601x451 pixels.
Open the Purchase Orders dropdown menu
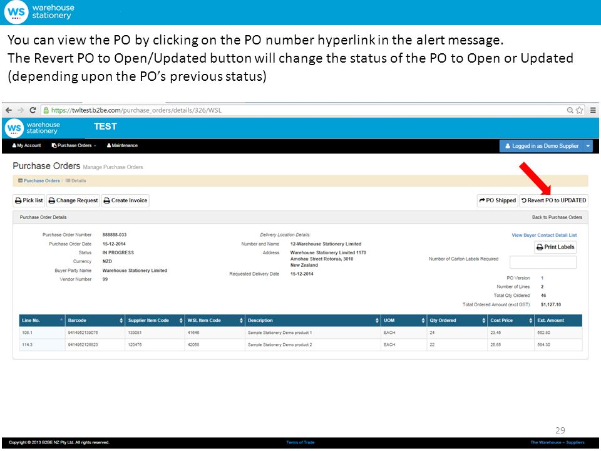[x=74, y=145]
